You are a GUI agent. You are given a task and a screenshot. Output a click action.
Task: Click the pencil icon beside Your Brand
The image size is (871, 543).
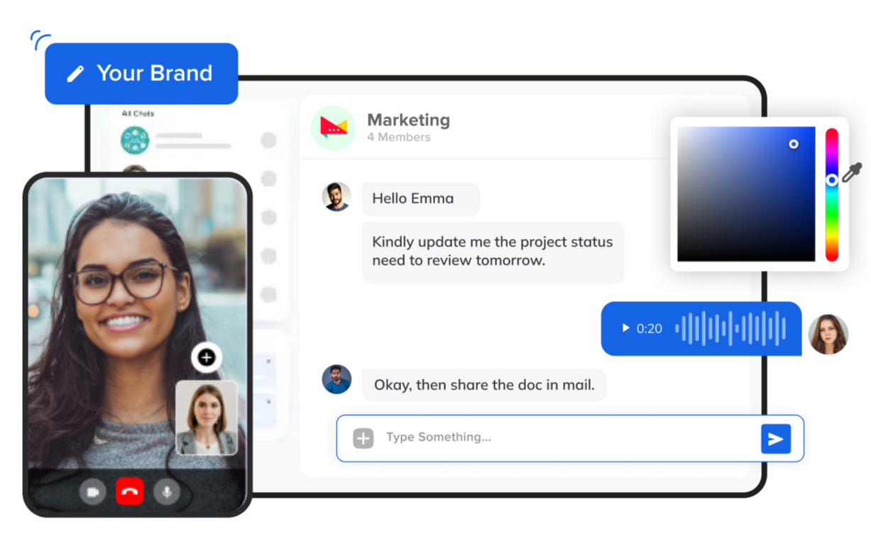pyautogui.click(x=75, y=74)
